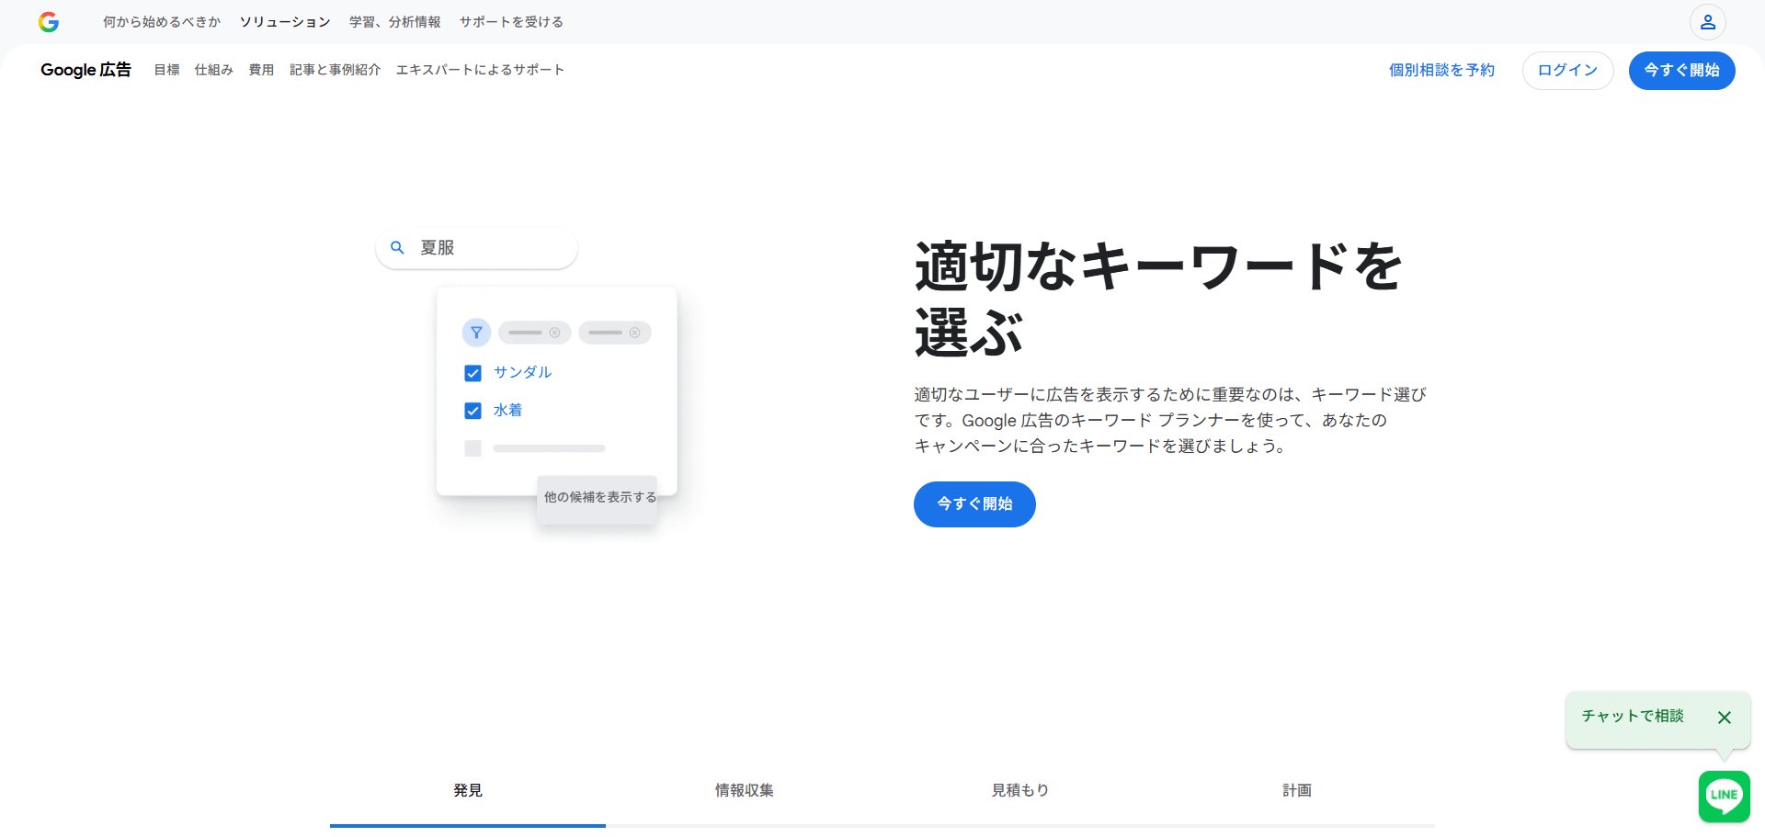This screenshot has width=1765, height=837.
Task: Click the Google G logo
Action: (49, 22)
